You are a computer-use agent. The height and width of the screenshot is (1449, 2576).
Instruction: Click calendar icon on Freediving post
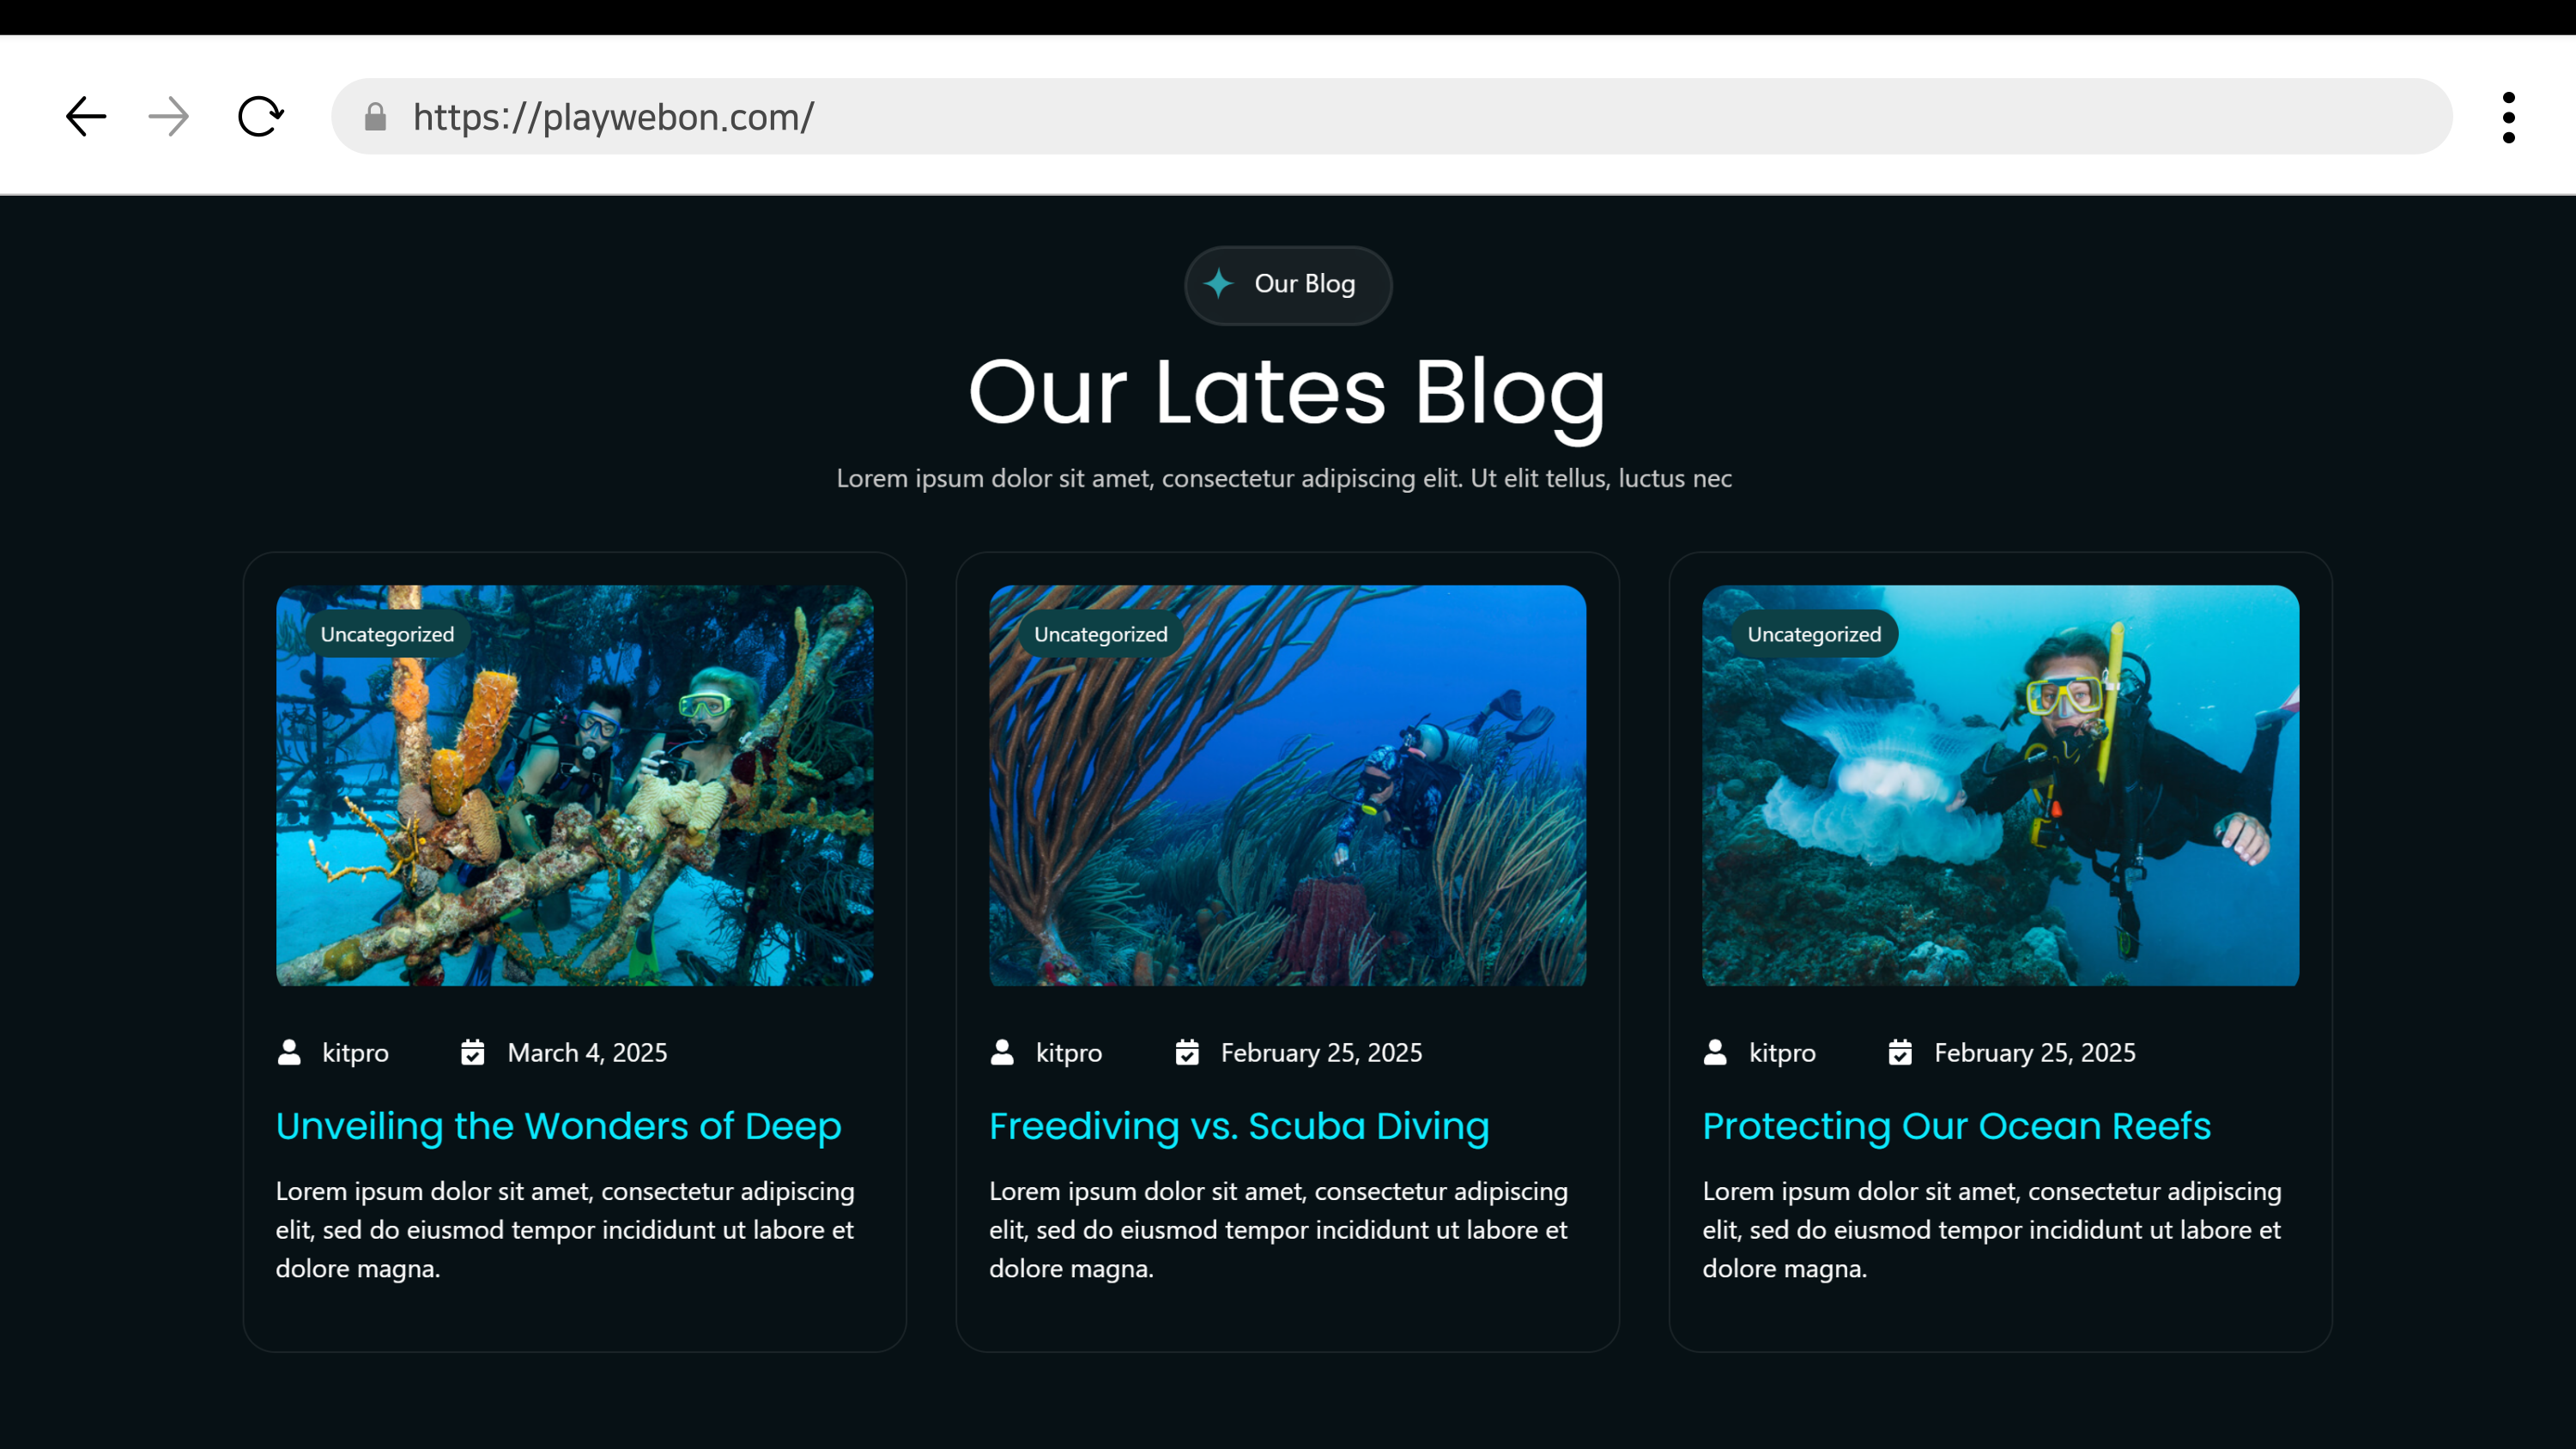click(1187, 1052)
